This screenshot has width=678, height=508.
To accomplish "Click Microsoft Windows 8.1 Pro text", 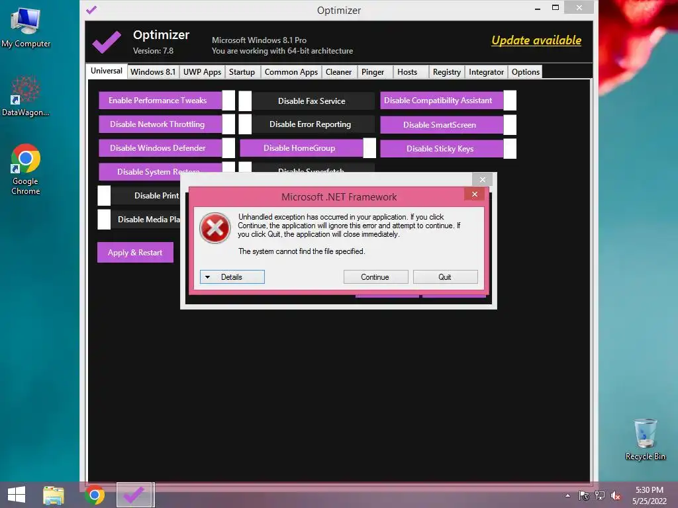I will click(x=259, y=40).
